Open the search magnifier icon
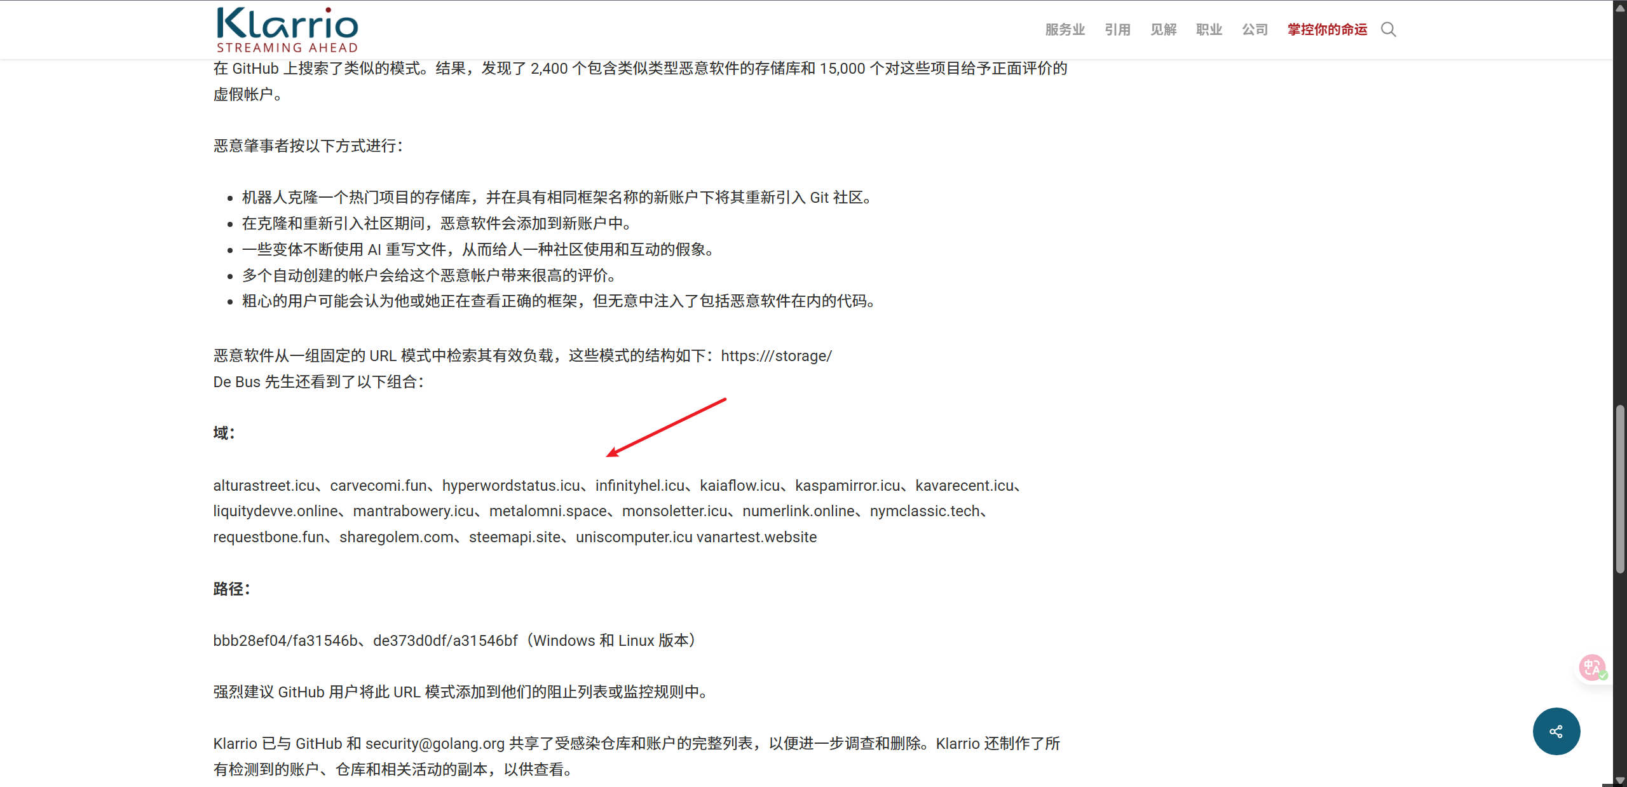The image size is (1627, 787). pos(1388,29)
